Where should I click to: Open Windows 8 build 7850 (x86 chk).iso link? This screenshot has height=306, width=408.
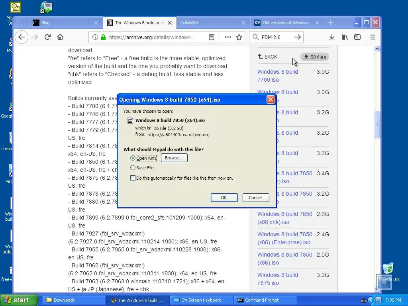pos(284,218)
